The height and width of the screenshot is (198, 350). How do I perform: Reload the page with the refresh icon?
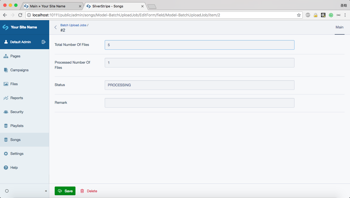20,15
